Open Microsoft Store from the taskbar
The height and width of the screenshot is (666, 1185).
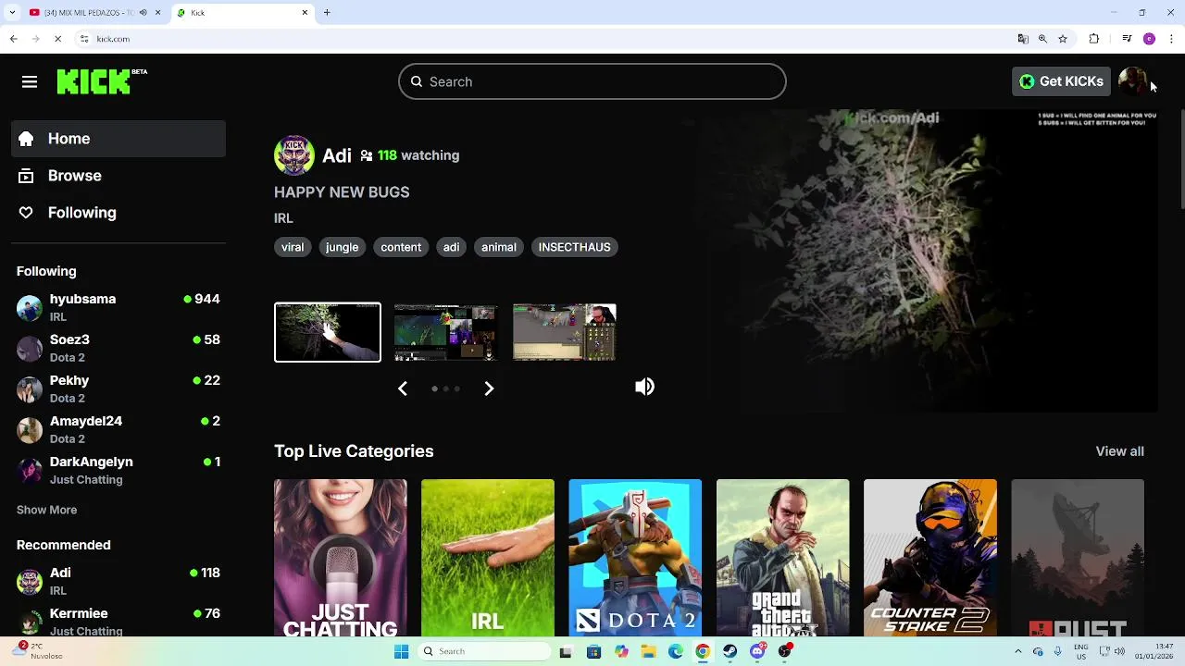tap(593, 651)
